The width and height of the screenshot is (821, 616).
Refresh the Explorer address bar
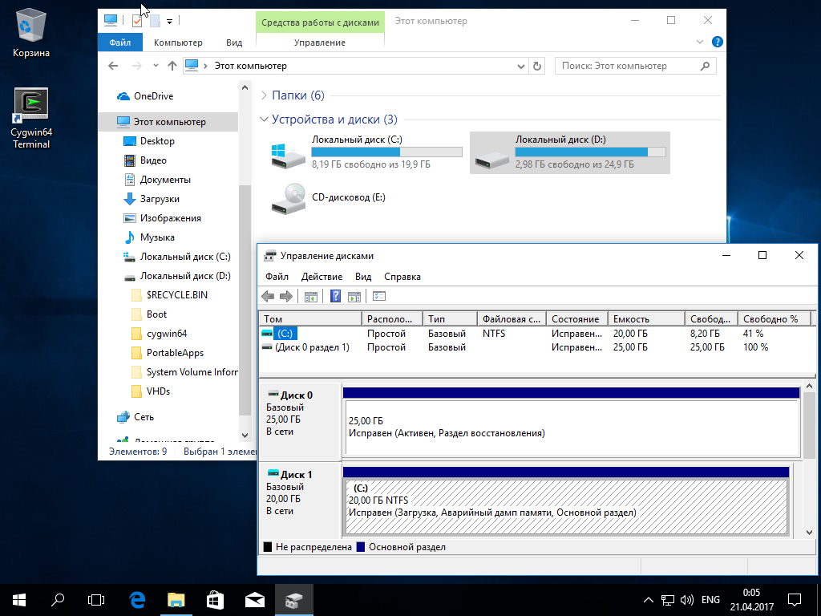point(536,66)
